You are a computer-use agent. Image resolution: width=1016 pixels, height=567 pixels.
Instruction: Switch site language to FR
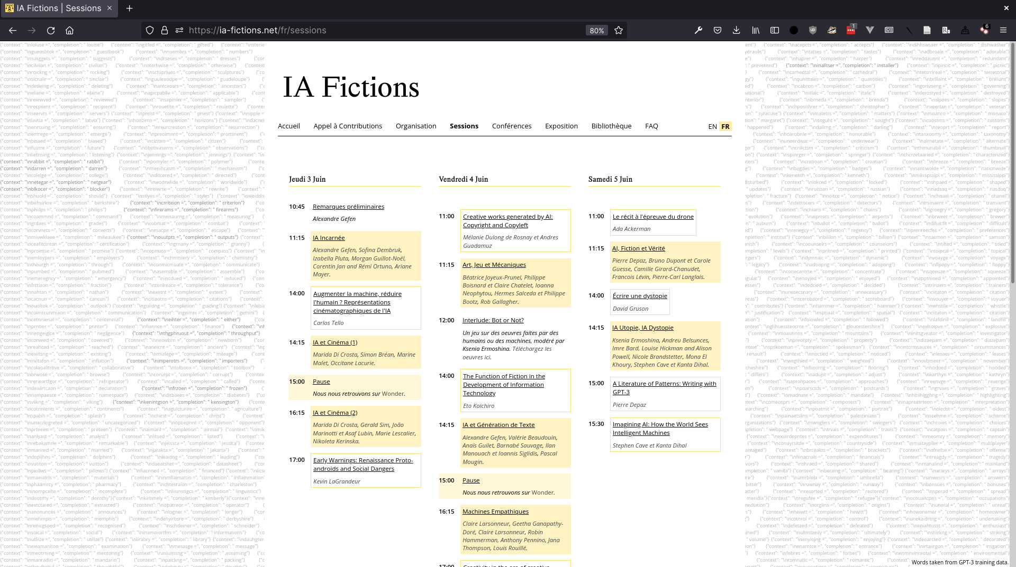pos(725,126)
